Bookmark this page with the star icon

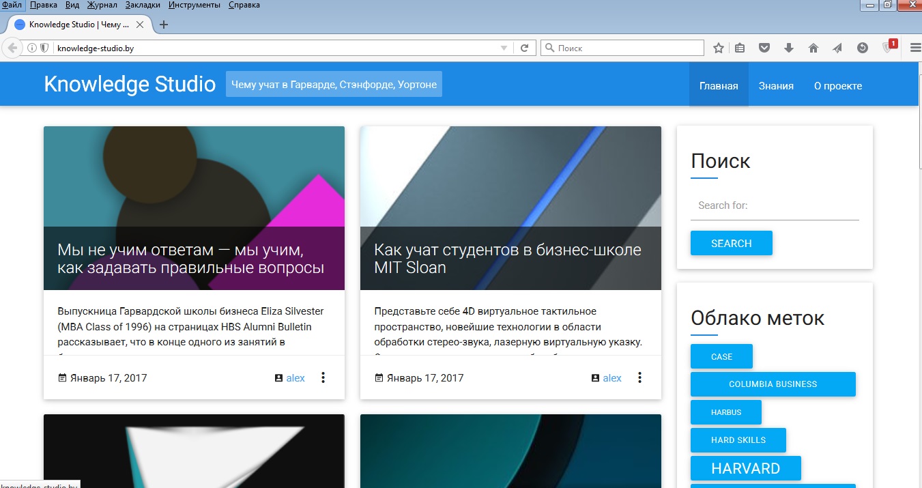(x=718, y=48)
